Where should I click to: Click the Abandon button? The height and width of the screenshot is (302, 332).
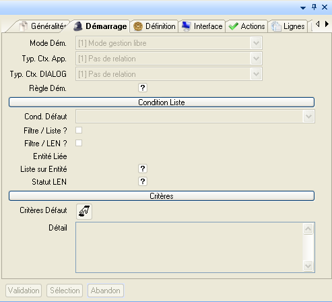click(x=106, y=291)
